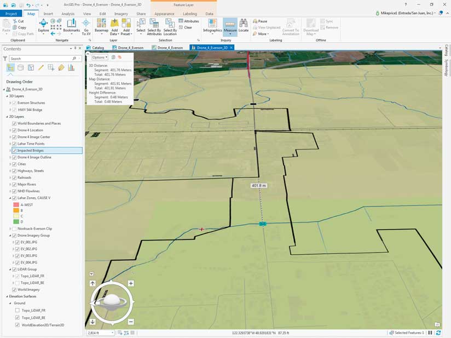Open the Options dropdown in Measure panel
The image size is (451, 338).
[x=100, y=58]
